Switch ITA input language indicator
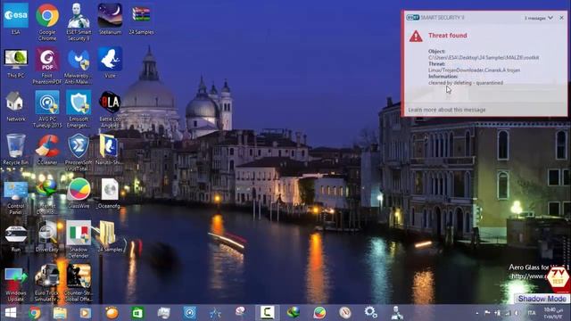This screenshot has width=571, height=321. point(532,313)
